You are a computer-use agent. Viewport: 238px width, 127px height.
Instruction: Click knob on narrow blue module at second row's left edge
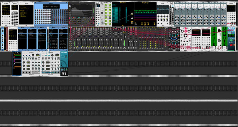pyautogui.click(x=2, y=31)
